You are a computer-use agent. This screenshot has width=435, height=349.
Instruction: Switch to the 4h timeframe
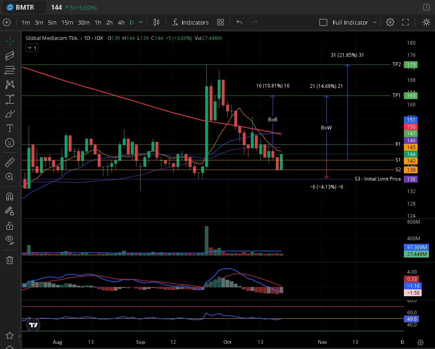click(x=121, y=23)
